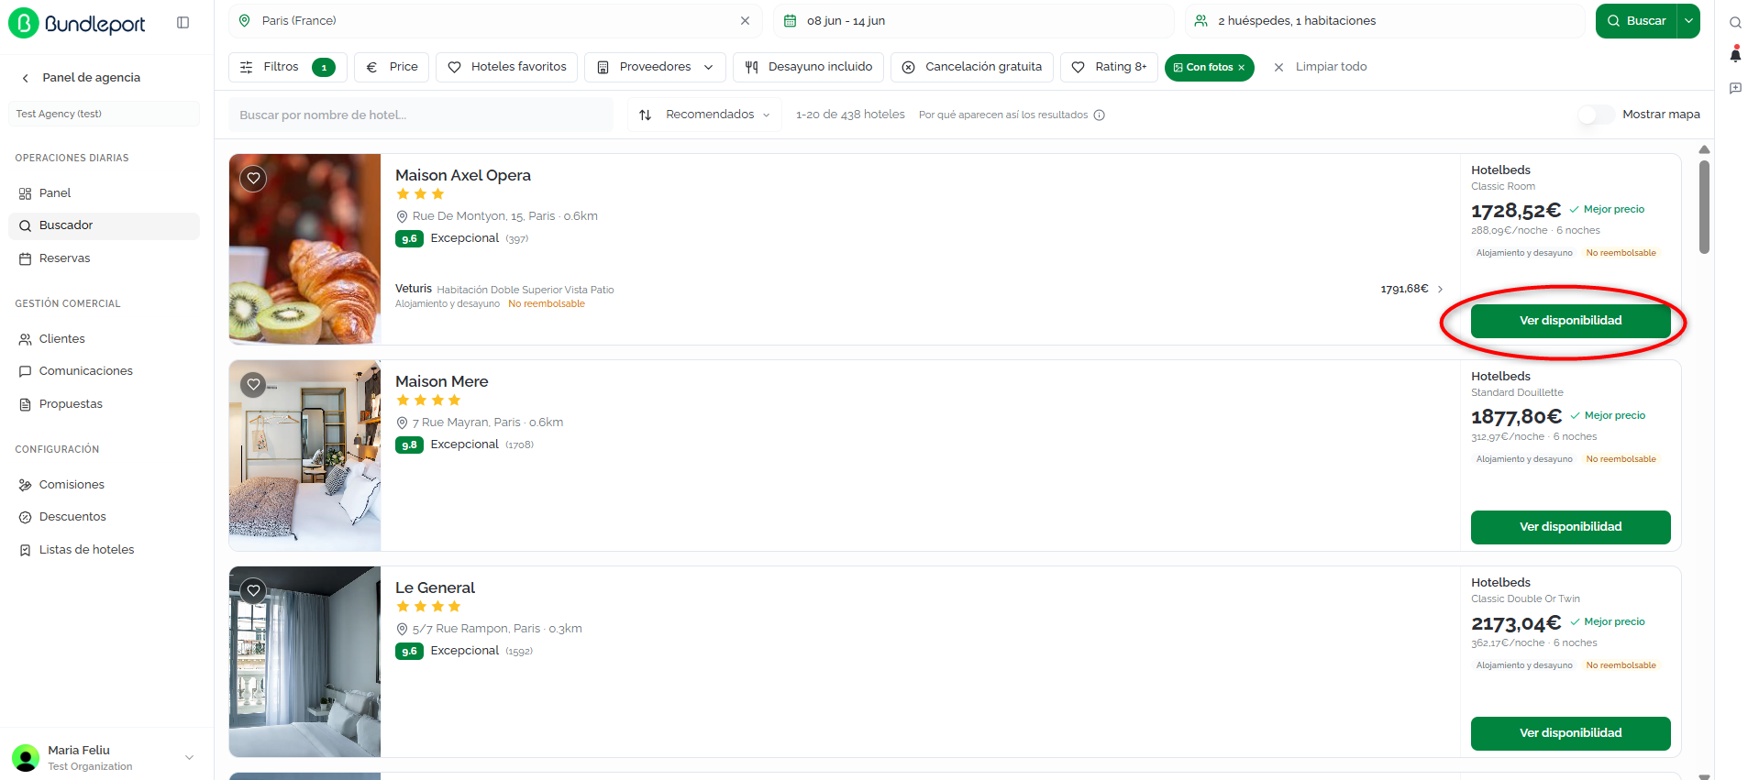
Task: Toggle Rating 8+ filter
Action: (x=1109, y=67)
